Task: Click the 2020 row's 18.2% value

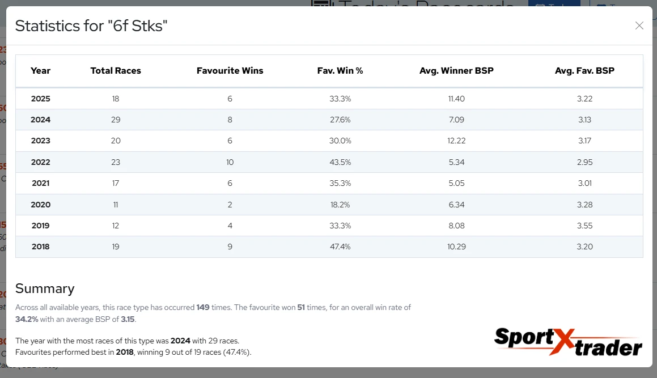Action: (x=340, y=205)
